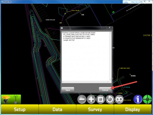Select the zoom window square icon
The height and width of the screenshot is (115, 153).
click(x=101, y=99)
